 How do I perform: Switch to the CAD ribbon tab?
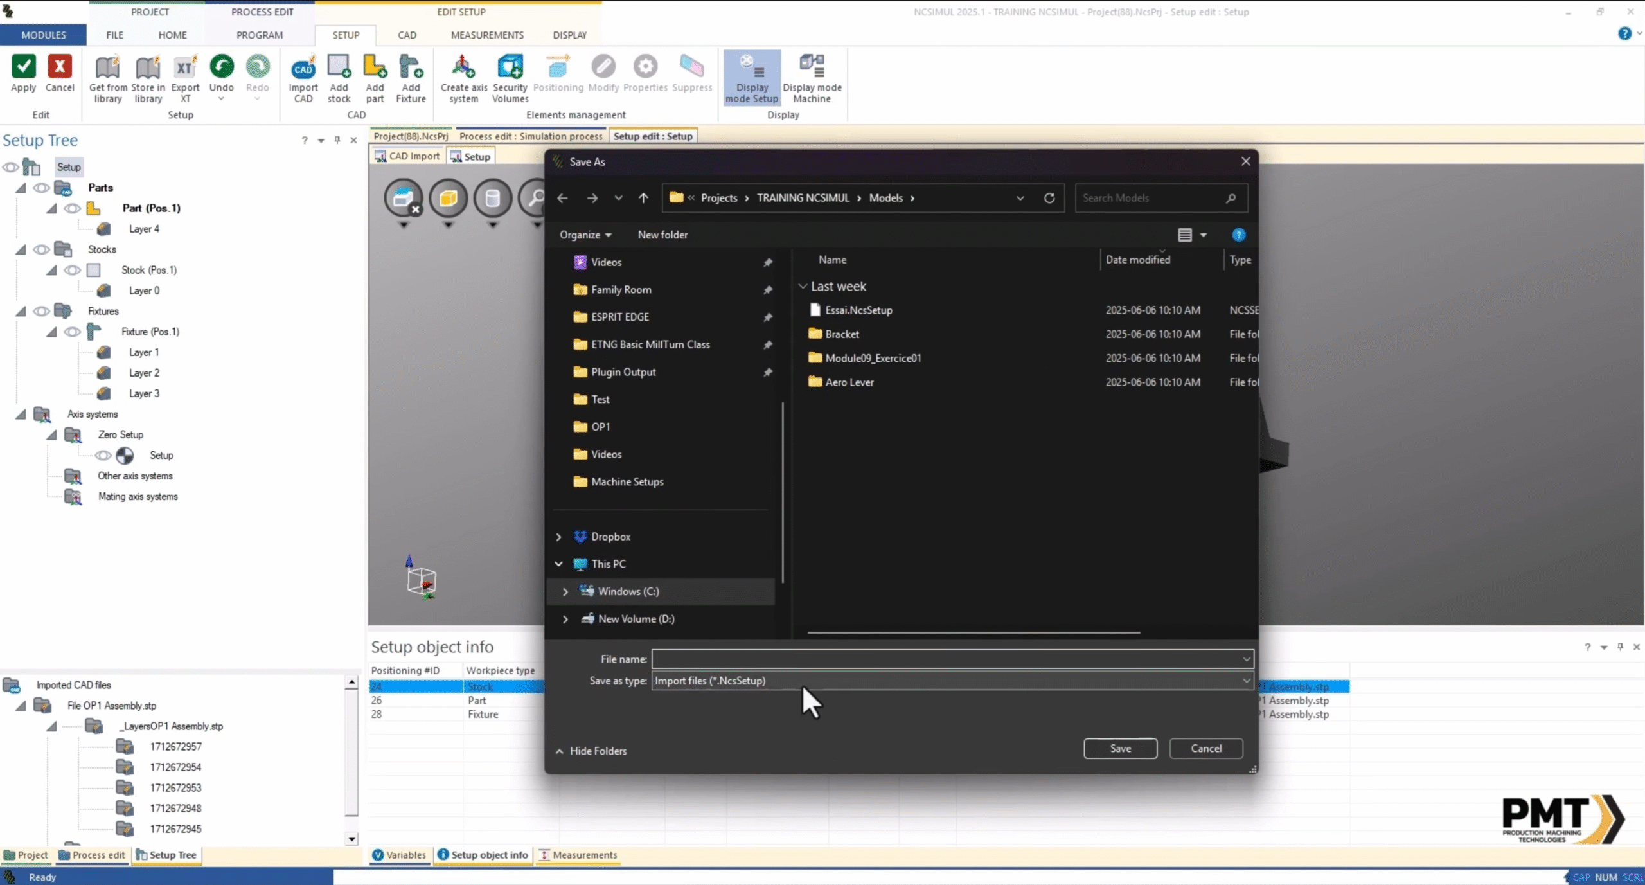coord(407,35)
